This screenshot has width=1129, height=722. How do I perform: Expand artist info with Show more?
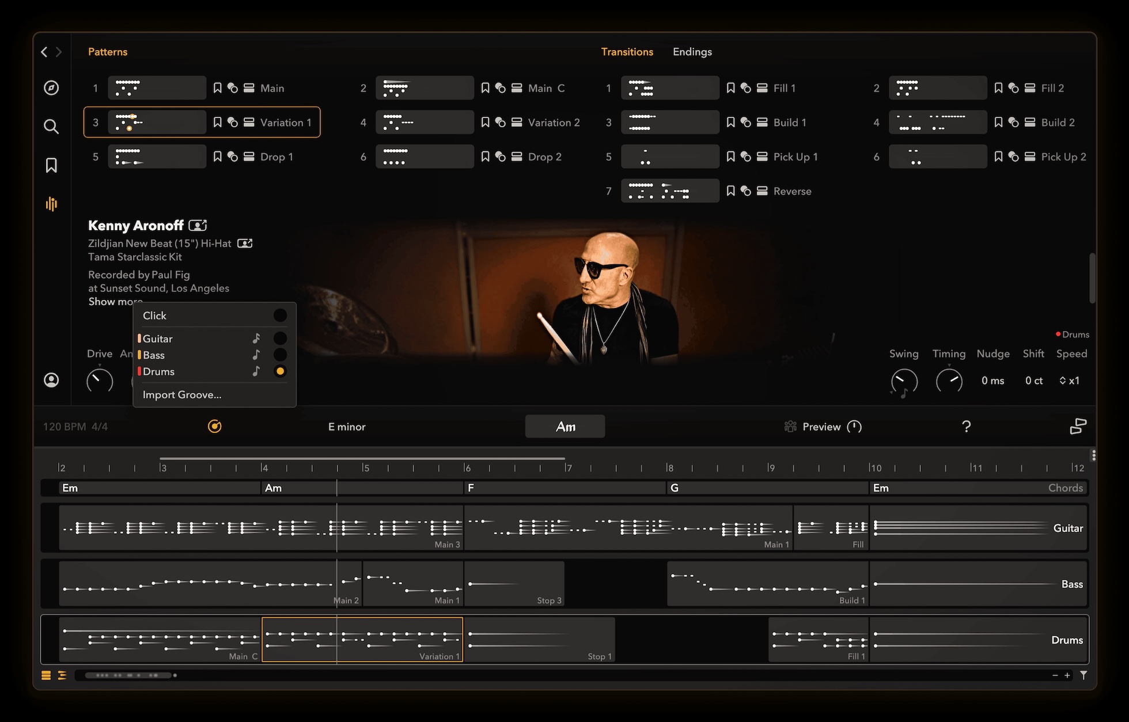[x=115, y=301]
